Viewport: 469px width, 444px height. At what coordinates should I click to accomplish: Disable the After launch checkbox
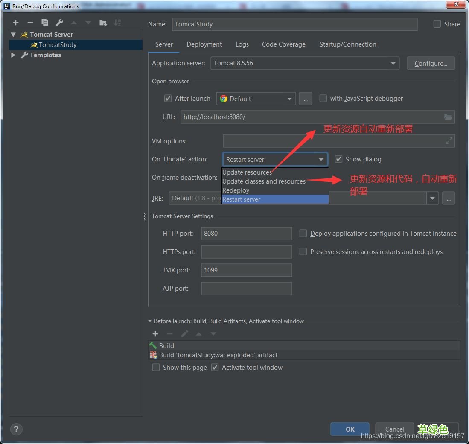pos(168,99)
